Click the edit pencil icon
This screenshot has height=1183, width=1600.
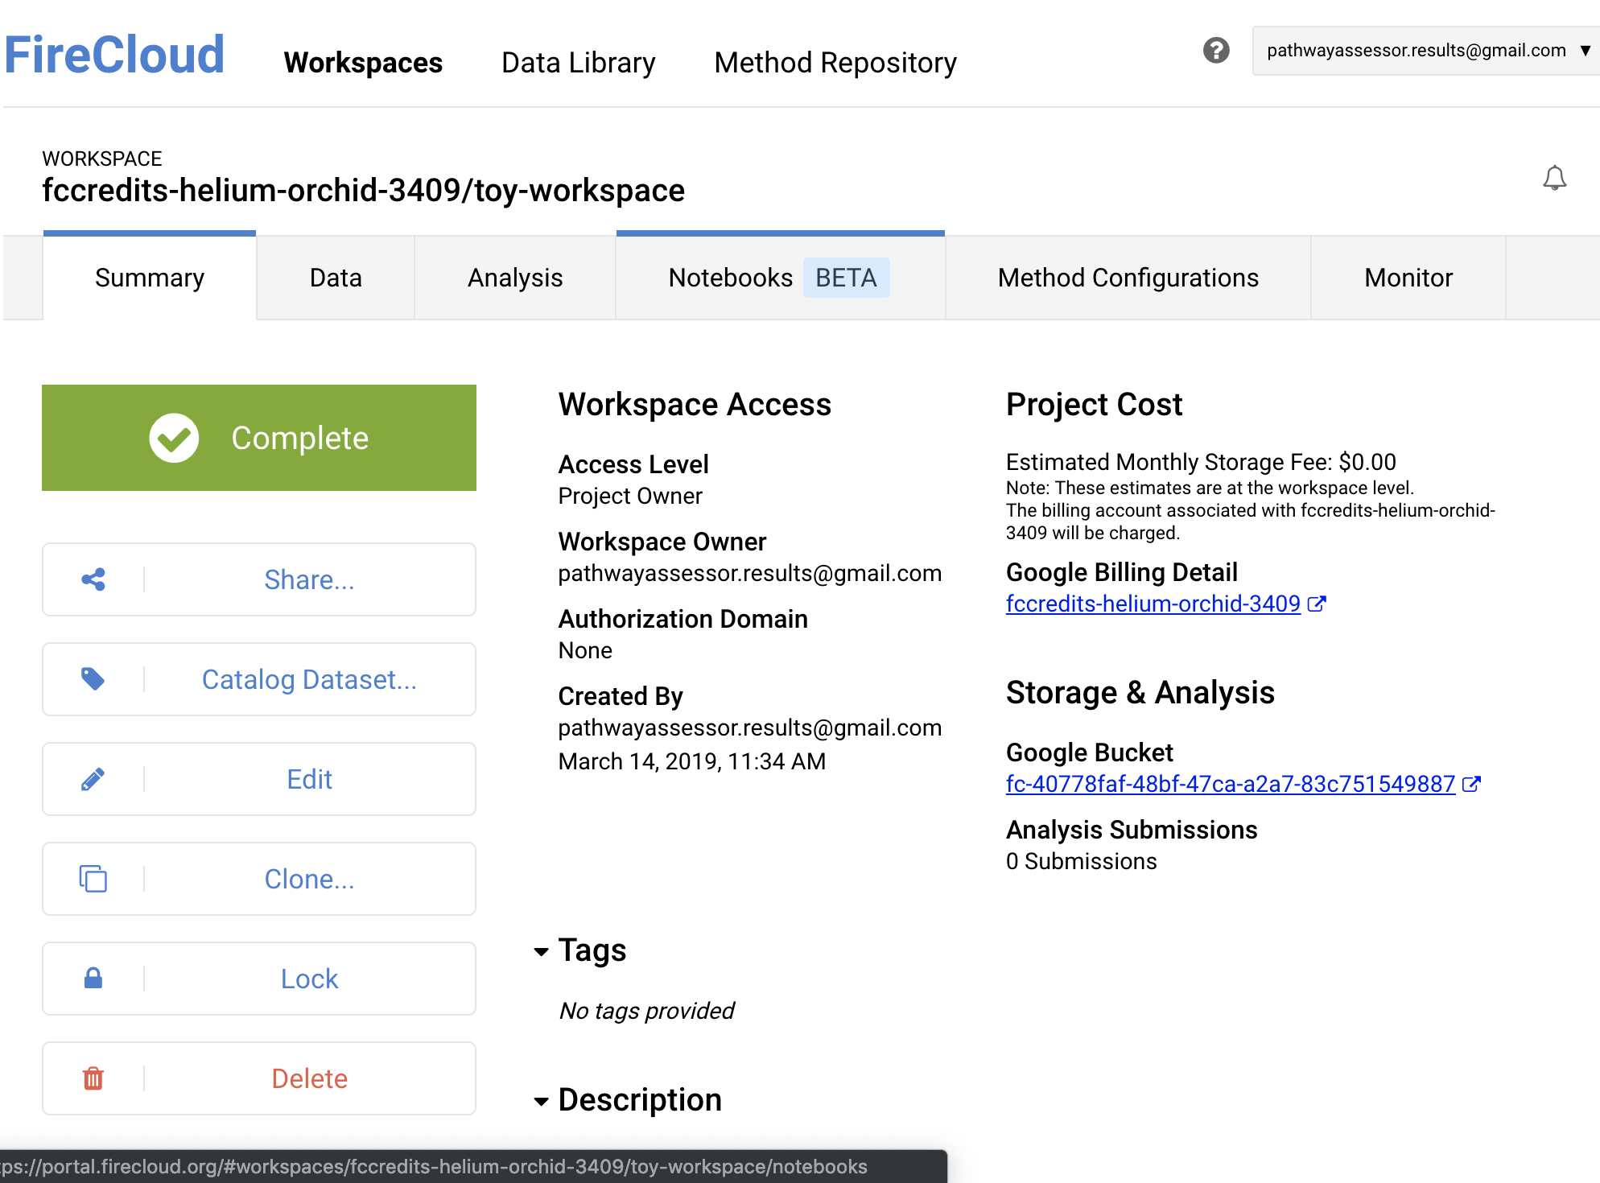(93, 779)
